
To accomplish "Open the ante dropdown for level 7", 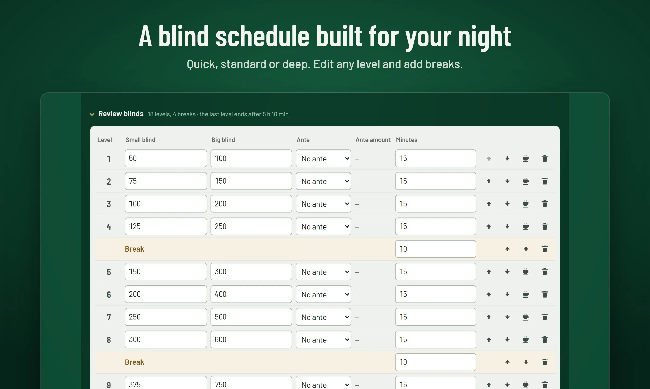I will pyautogui.click(x=323, y=317).
